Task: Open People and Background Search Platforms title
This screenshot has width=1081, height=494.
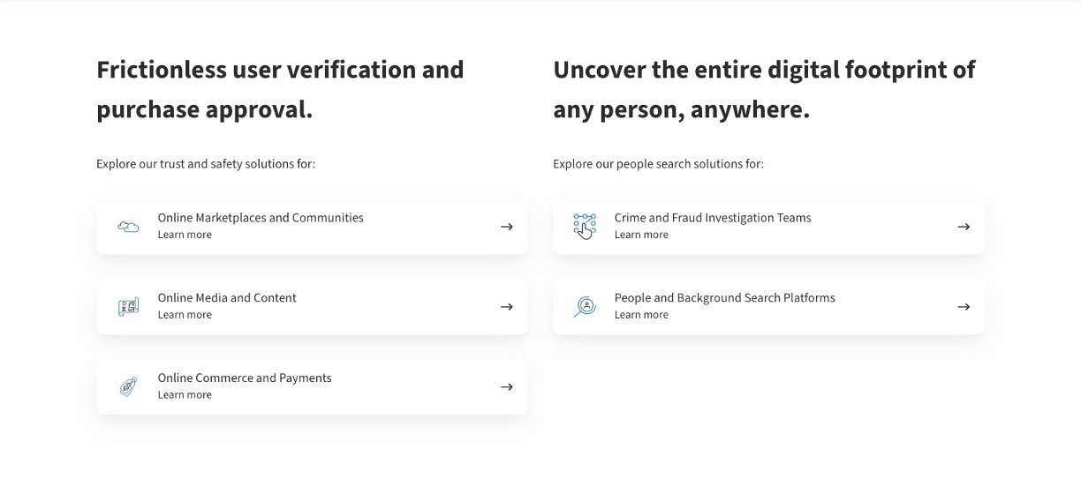Action: click(x=725, y=298)
